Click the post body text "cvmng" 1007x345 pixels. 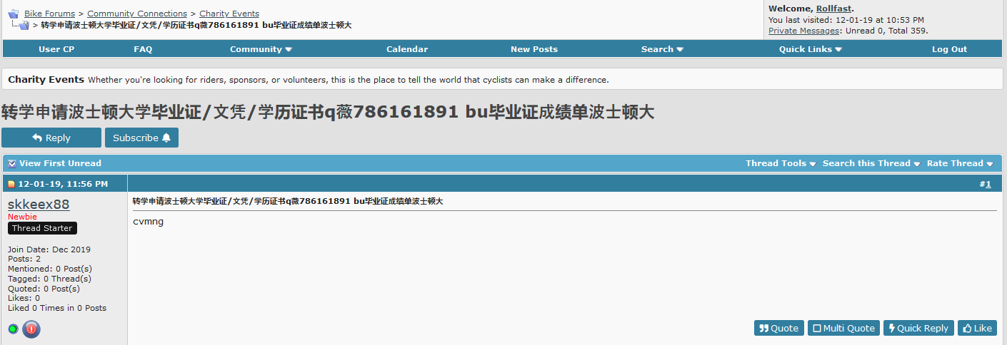[x=148, y=222]
